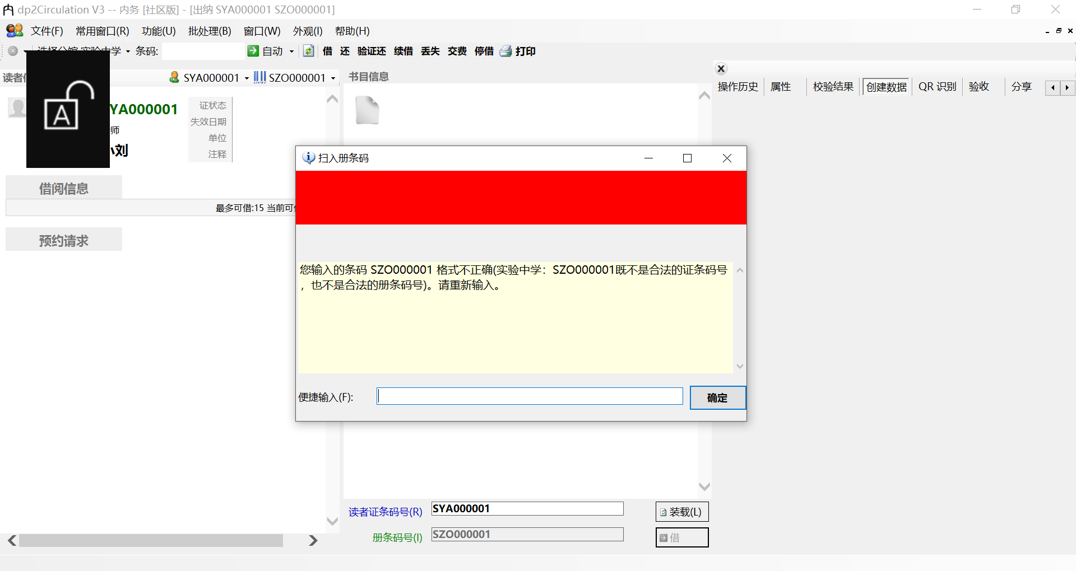
Task: Click the 便捷输入 text input field
Action: (x=529, y=396)
